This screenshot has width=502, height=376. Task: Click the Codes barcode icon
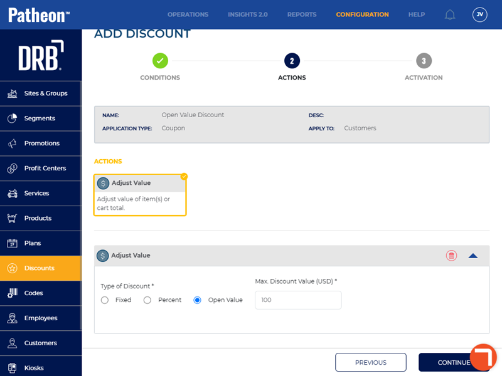point(12,293)
